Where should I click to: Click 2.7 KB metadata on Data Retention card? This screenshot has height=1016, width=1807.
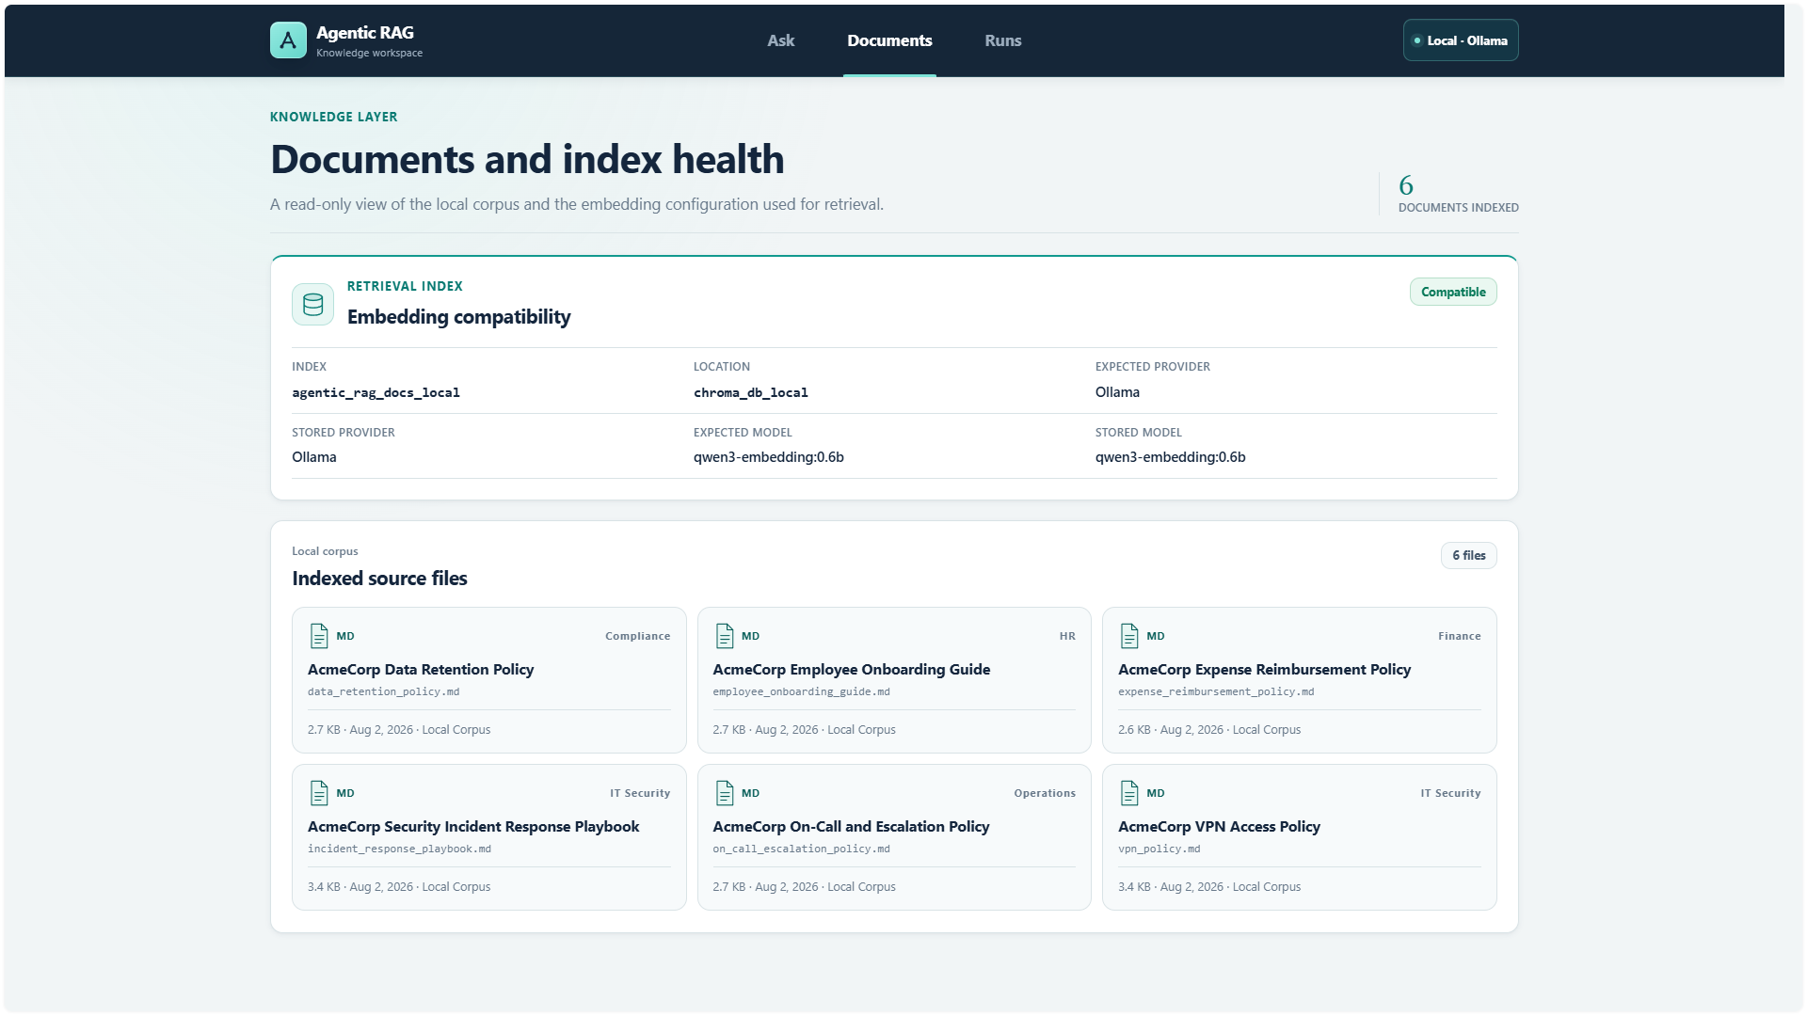click(399, 730)
